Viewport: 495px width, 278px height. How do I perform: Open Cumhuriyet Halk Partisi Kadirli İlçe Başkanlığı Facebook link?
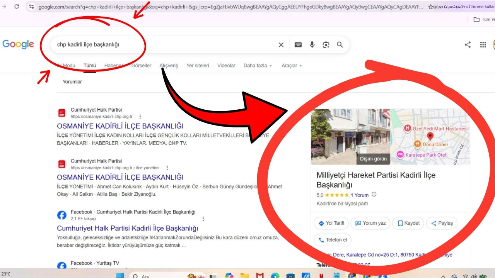click(x=128, y=228)
